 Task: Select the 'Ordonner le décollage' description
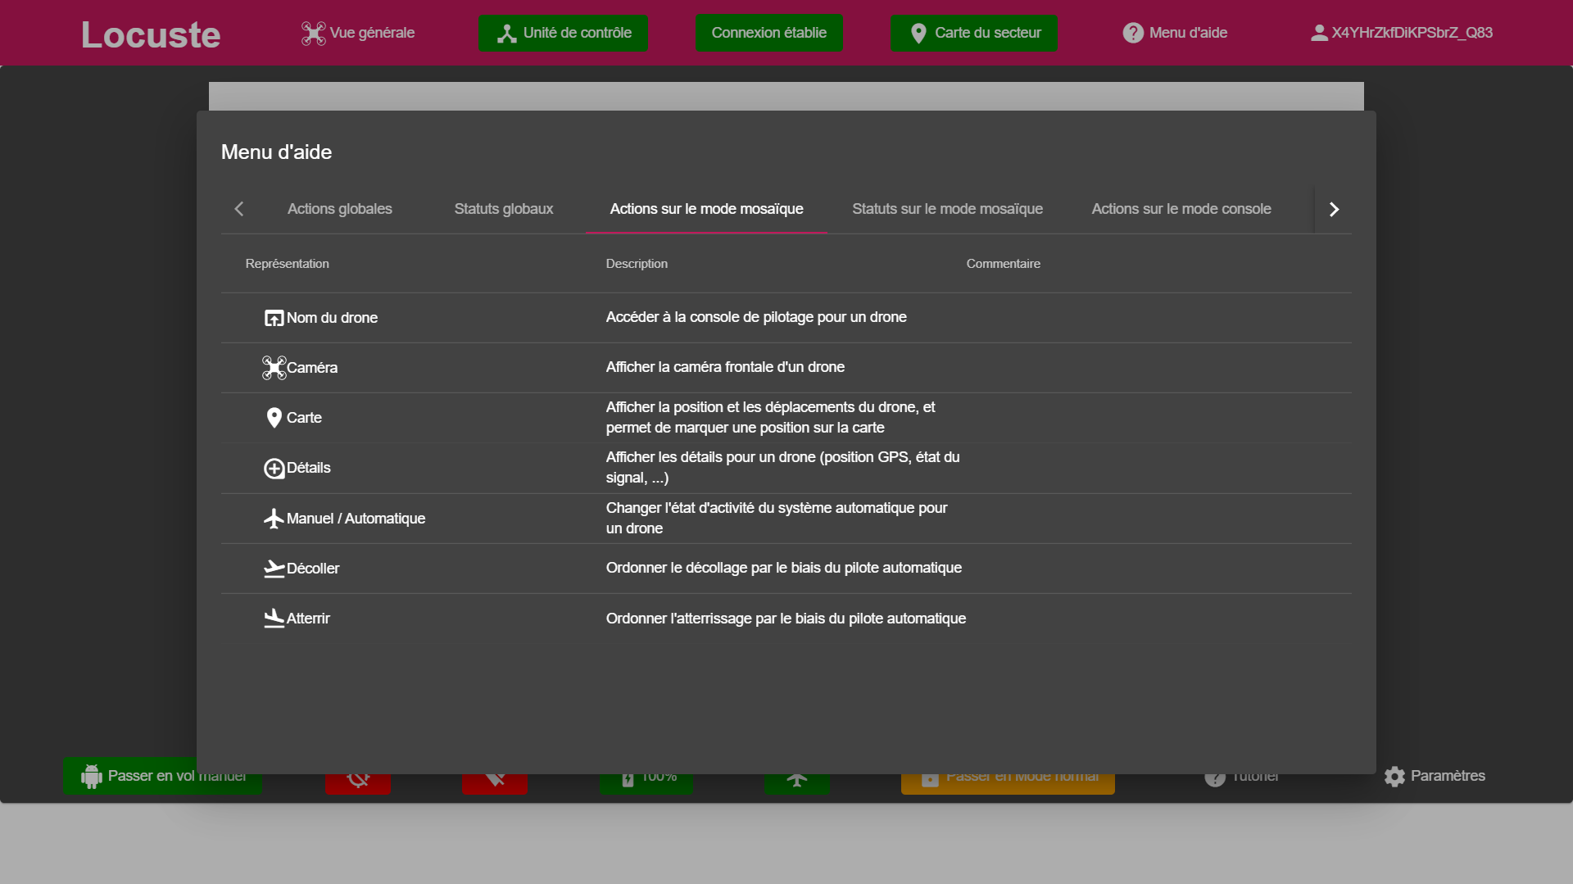(784, 568)
